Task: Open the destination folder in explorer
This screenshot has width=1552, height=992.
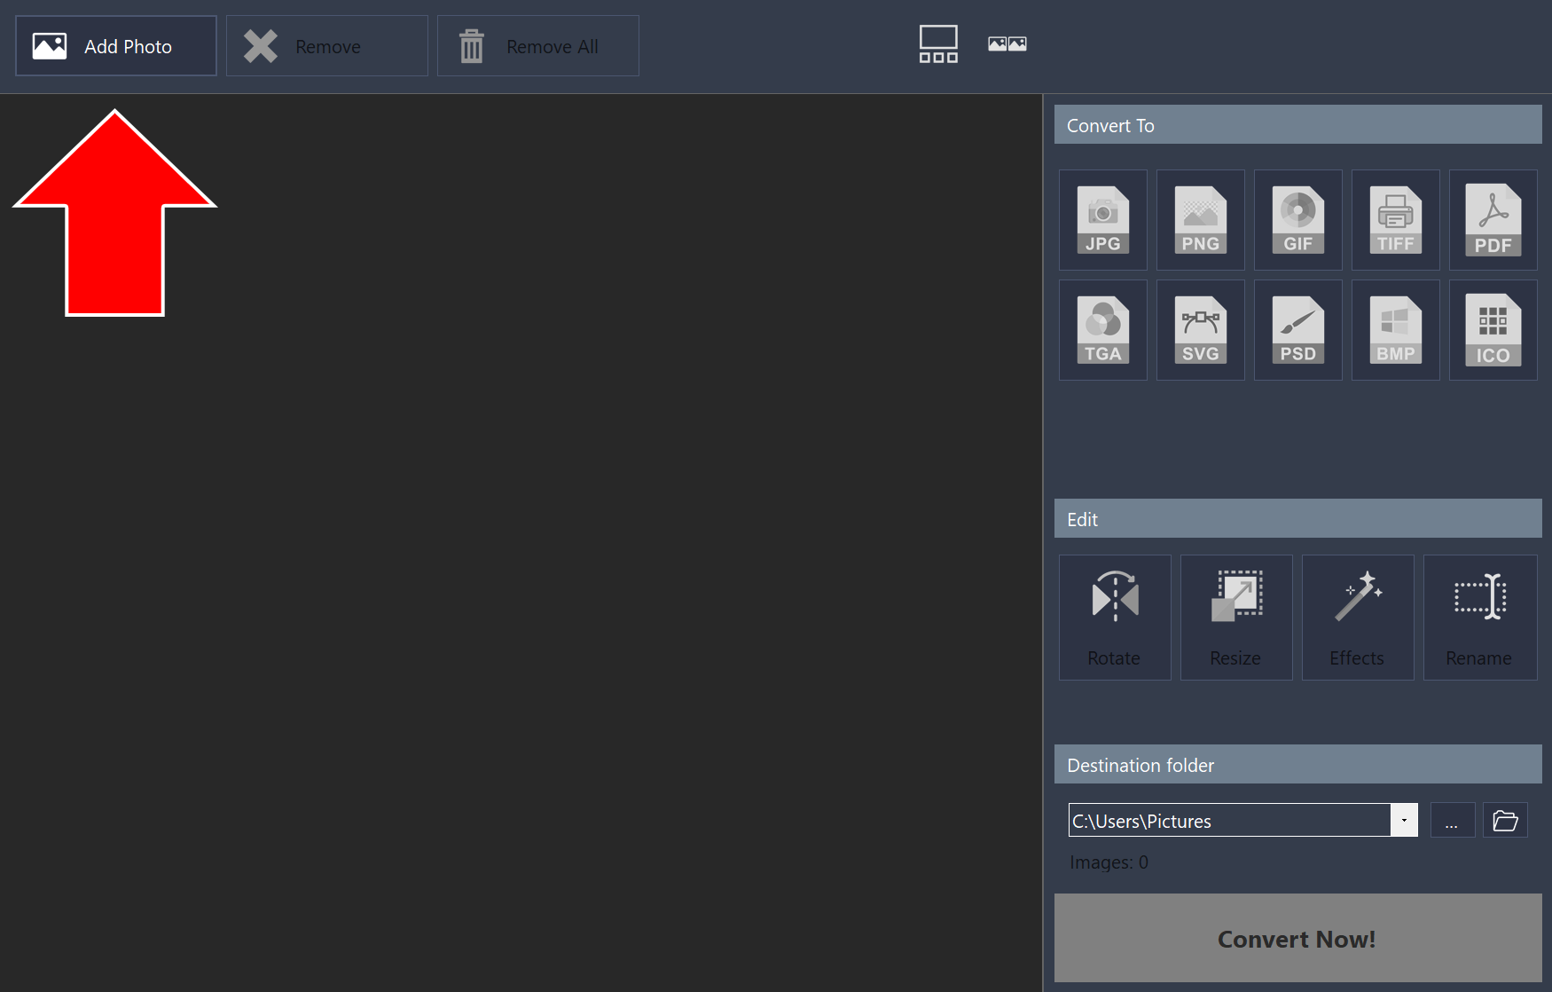Action: coord(1506,820)
